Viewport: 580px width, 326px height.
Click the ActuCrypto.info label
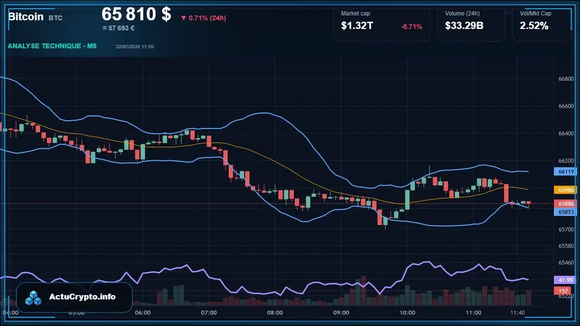point(82,297)
